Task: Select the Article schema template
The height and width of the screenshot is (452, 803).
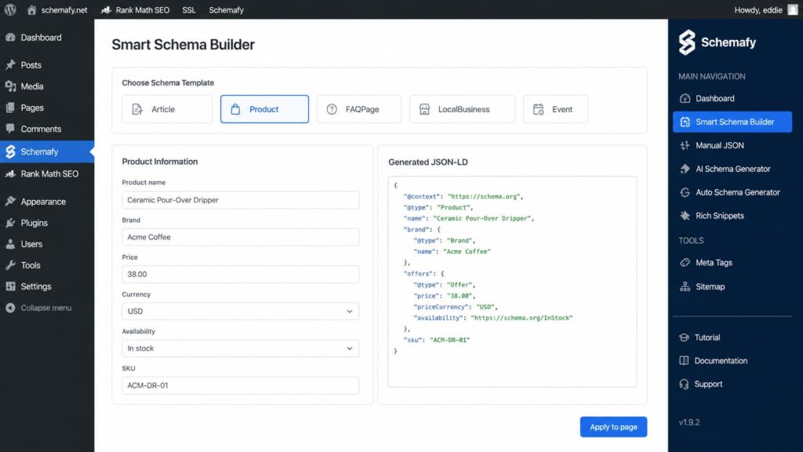Action: 167,109
